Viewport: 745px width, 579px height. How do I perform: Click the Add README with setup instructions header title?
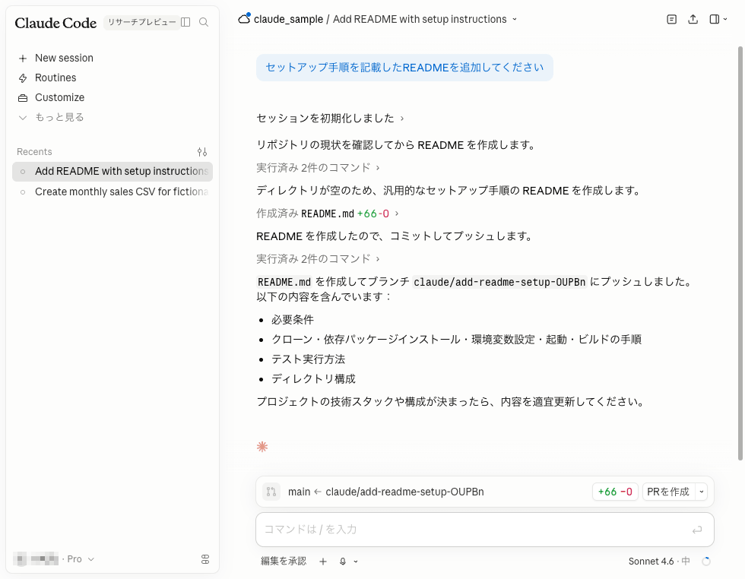[x=420, y=20]
